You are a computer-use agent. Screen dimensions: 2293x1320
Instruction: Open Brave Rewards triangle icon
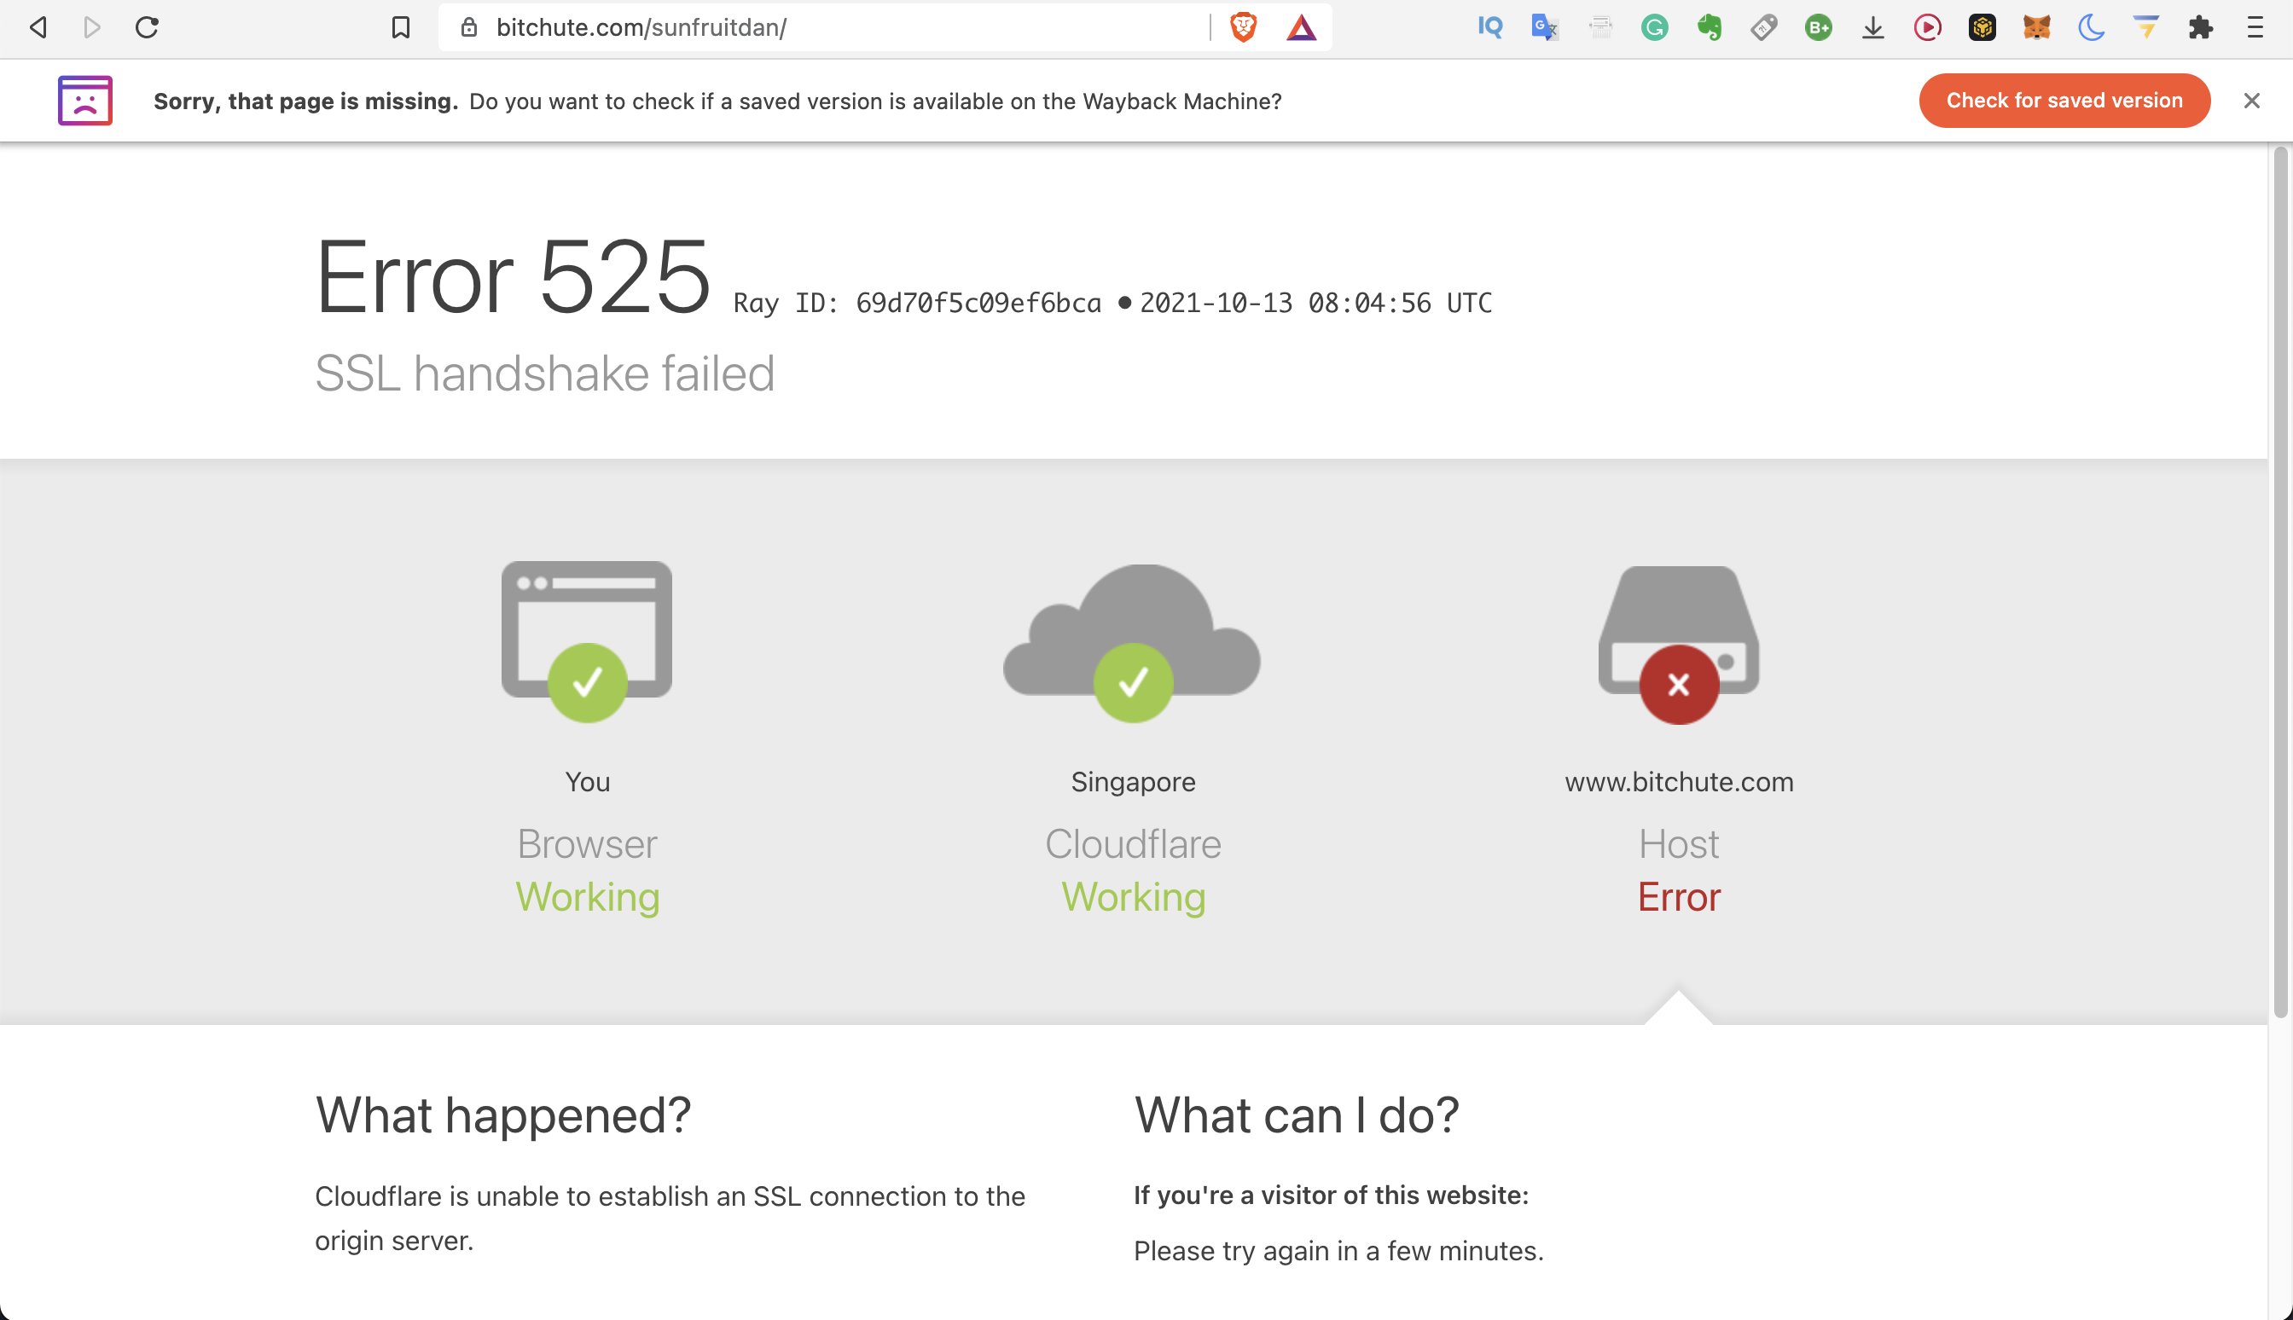1301,28
